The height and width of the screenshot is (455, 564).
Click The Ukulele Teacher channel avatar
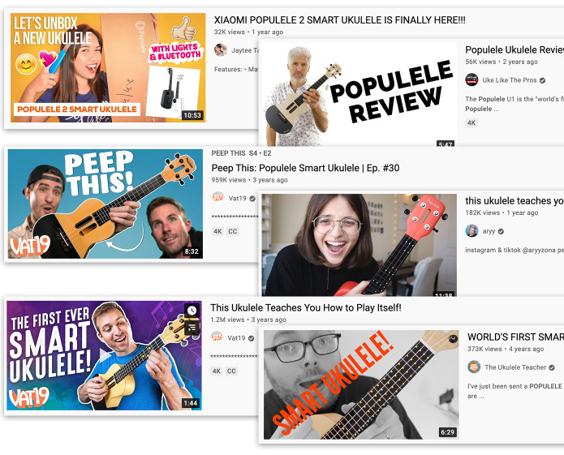(474, 367)
